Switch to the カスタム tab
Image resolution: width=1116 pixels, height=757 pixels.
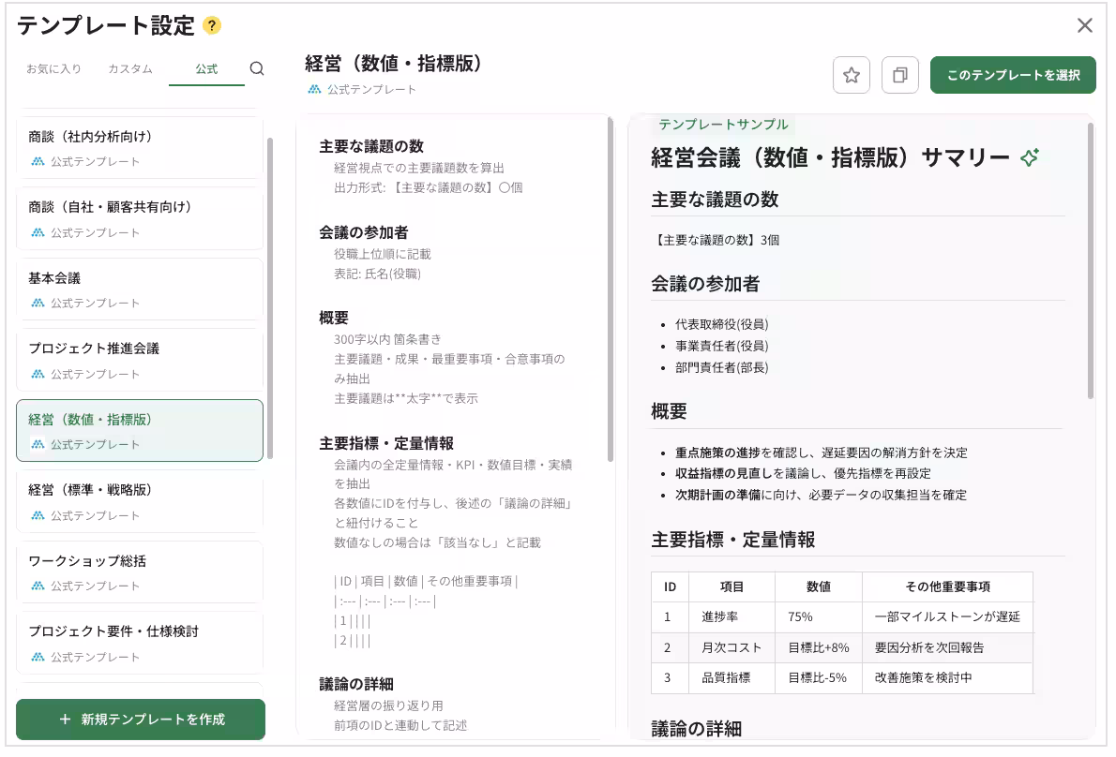pos(130,69)
